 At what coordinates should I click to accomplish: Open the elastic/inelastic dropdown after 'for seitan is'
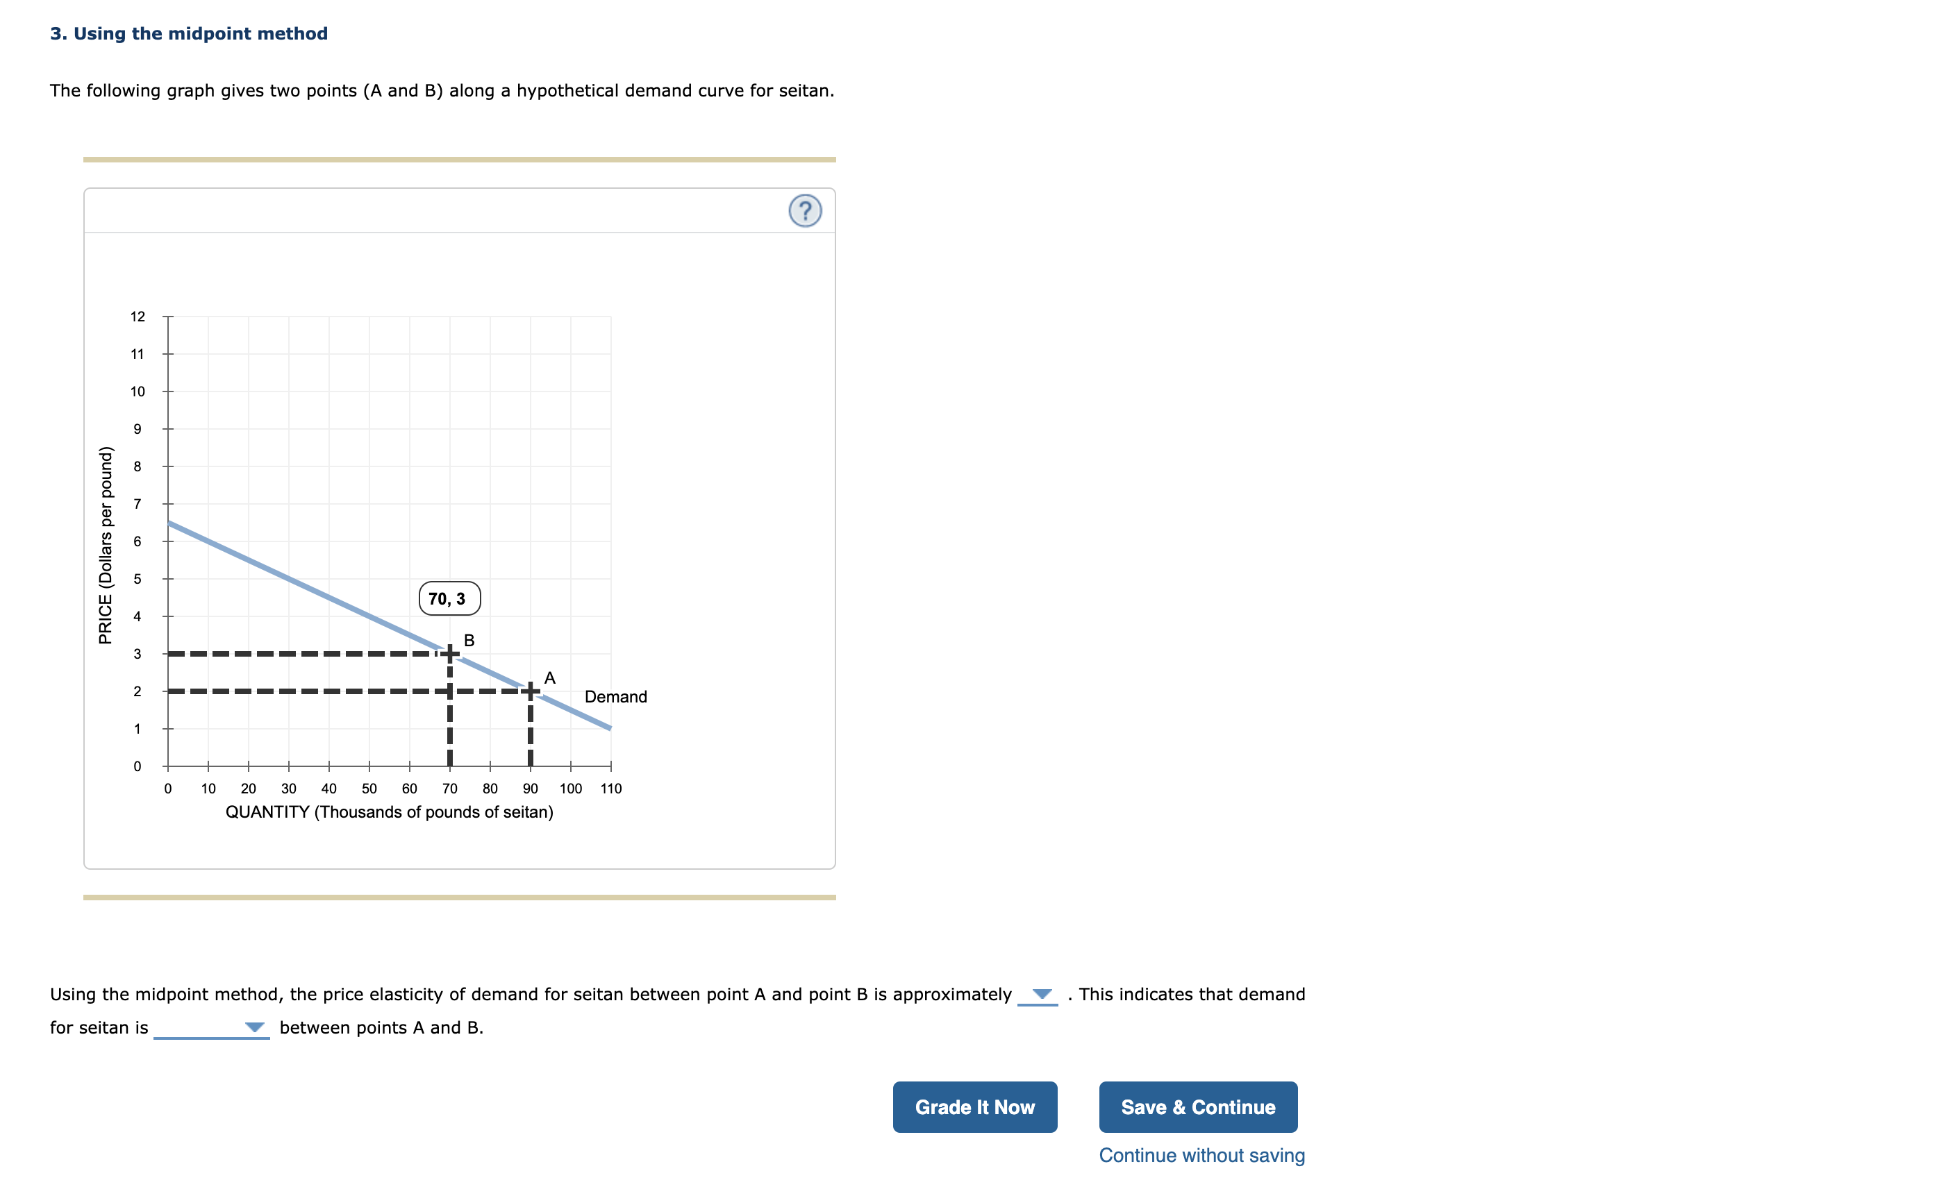(255, 1027)
